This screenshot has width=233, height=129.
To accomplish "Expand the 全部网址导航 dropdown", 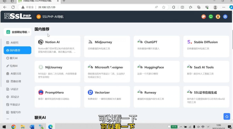I will click(17, 32).
